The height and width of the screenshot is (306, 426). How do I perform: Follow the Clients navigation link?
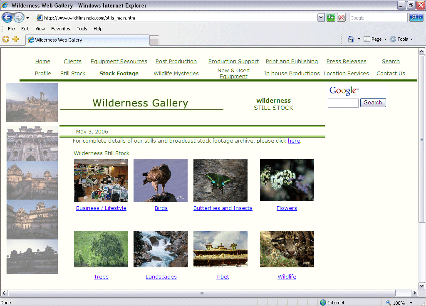[x=72, y=62]
